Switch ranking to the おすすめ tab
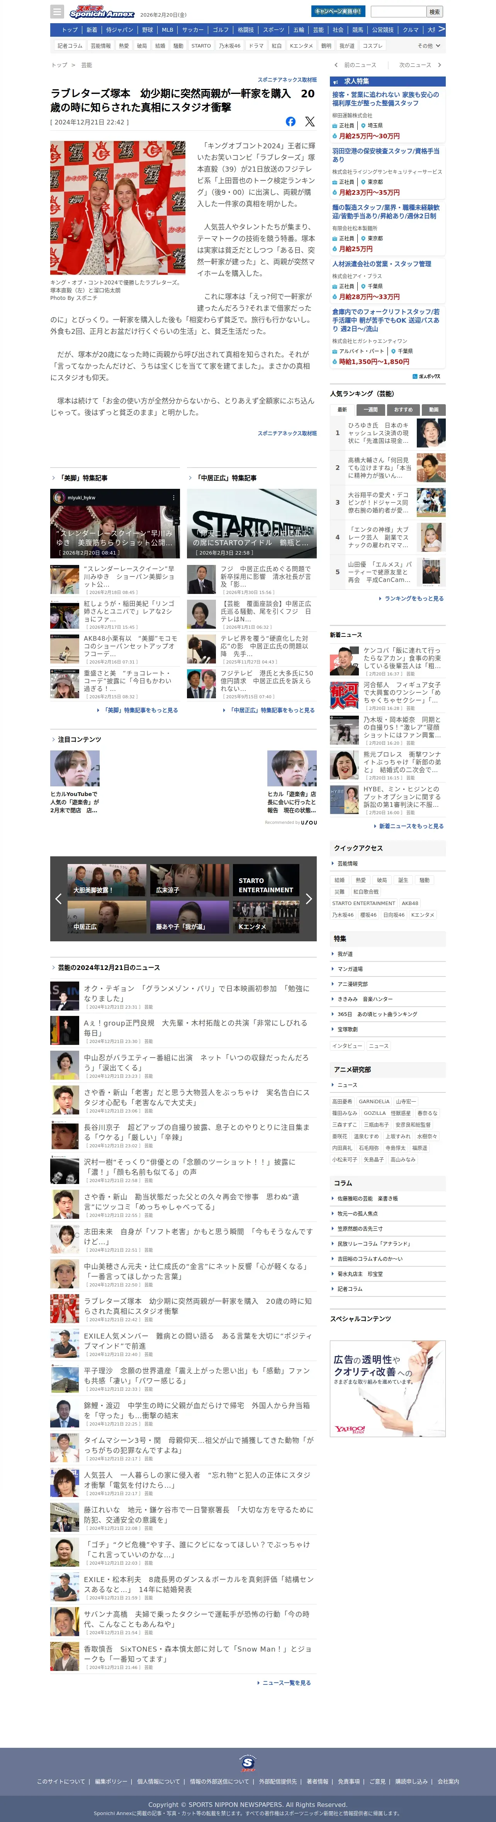This screenshot has height=1822, width=496. coord(403,410)
